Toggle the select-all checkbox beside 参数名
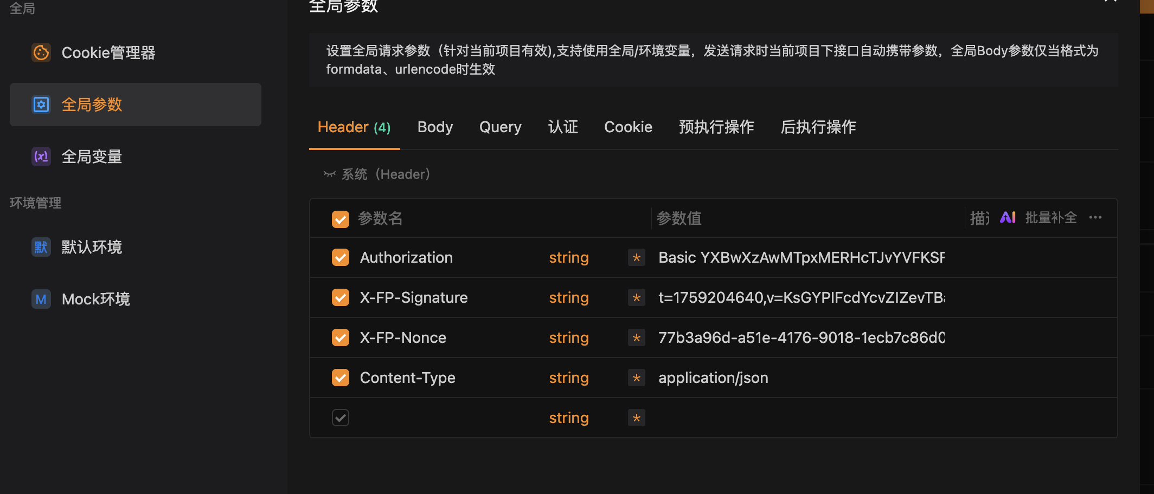This screenshot has height=494, width=1154. pyautogui.click(x=341, y=219)
